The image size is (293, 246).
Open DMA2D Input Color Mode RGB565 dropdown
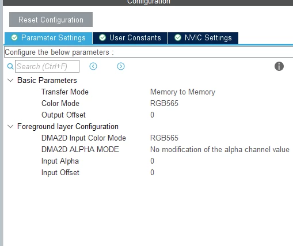click(164, 138)
